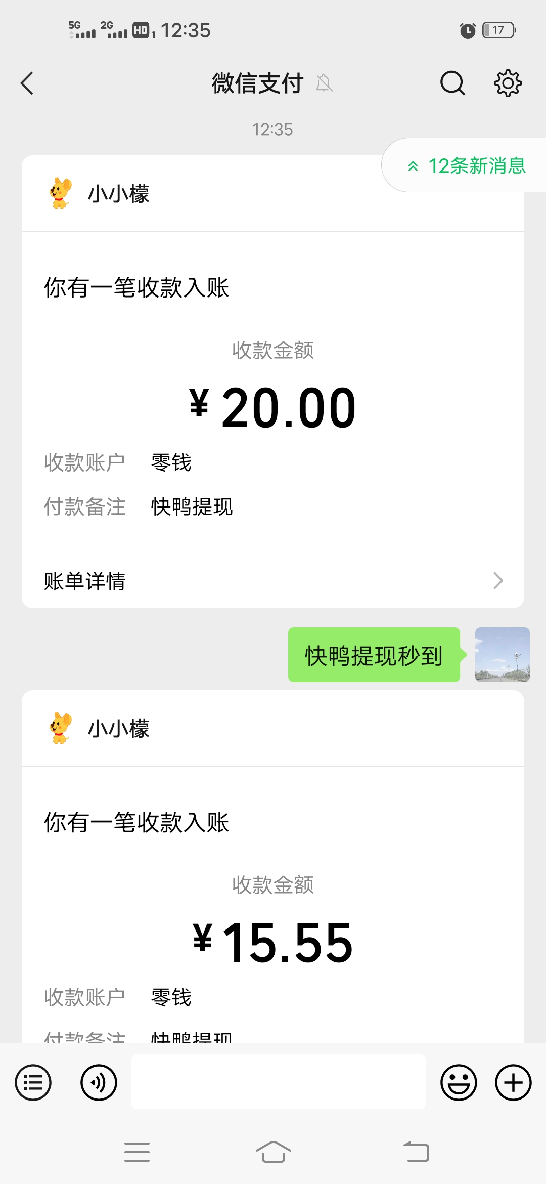
Task: Tap the back arrow icon
Action: pyautogui.click(x=27, y=83)
